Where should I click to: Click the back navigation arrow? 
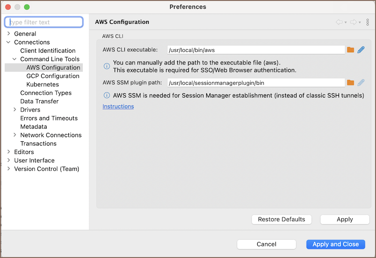point(339,22)
